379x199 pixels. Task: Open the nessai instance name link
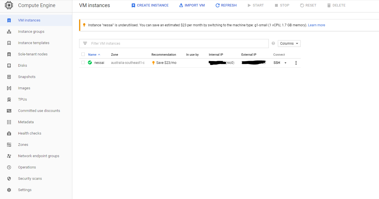99,63
